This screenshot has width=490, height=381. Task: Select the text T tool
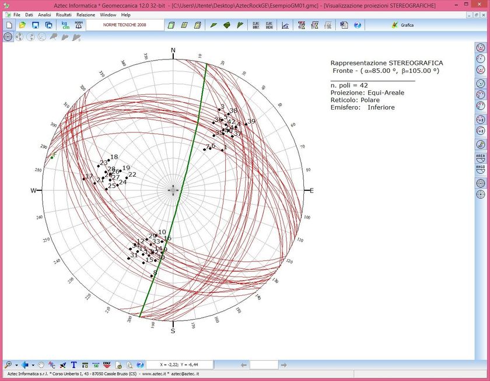tap(73, 365)
